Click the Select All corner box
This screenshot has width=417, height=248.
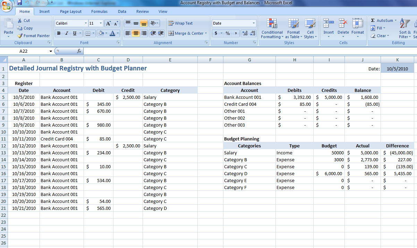click(x=4, y=60)
